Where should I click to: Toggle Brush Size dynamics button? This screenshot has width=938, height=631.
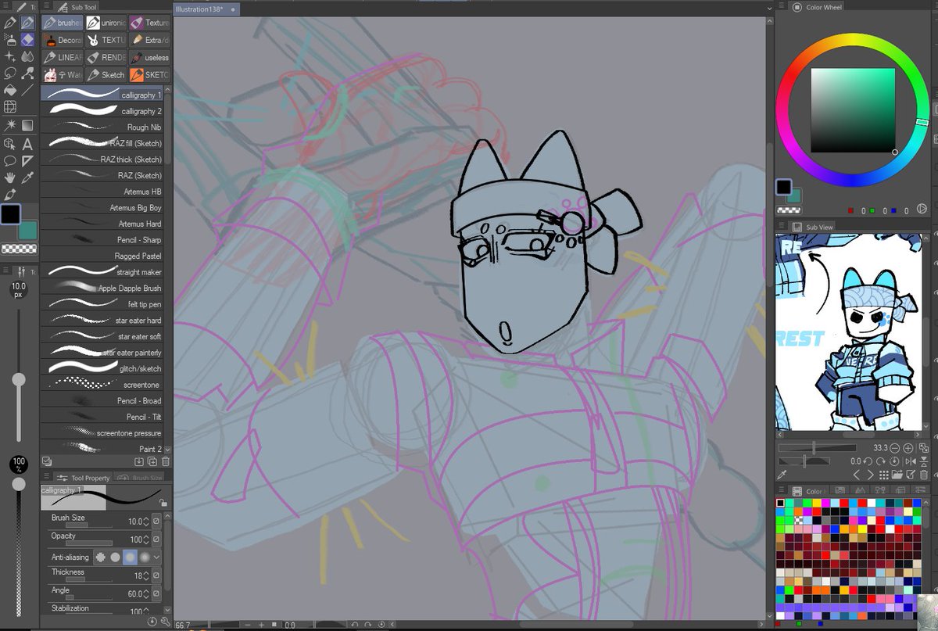pyautogui.click(x=156, y=522)
